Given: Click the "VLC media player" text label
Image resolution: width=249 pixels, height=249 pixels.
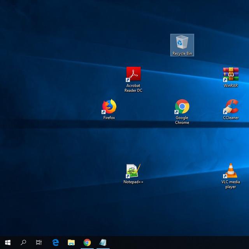Looking at the screenshot, I should 231,184.
